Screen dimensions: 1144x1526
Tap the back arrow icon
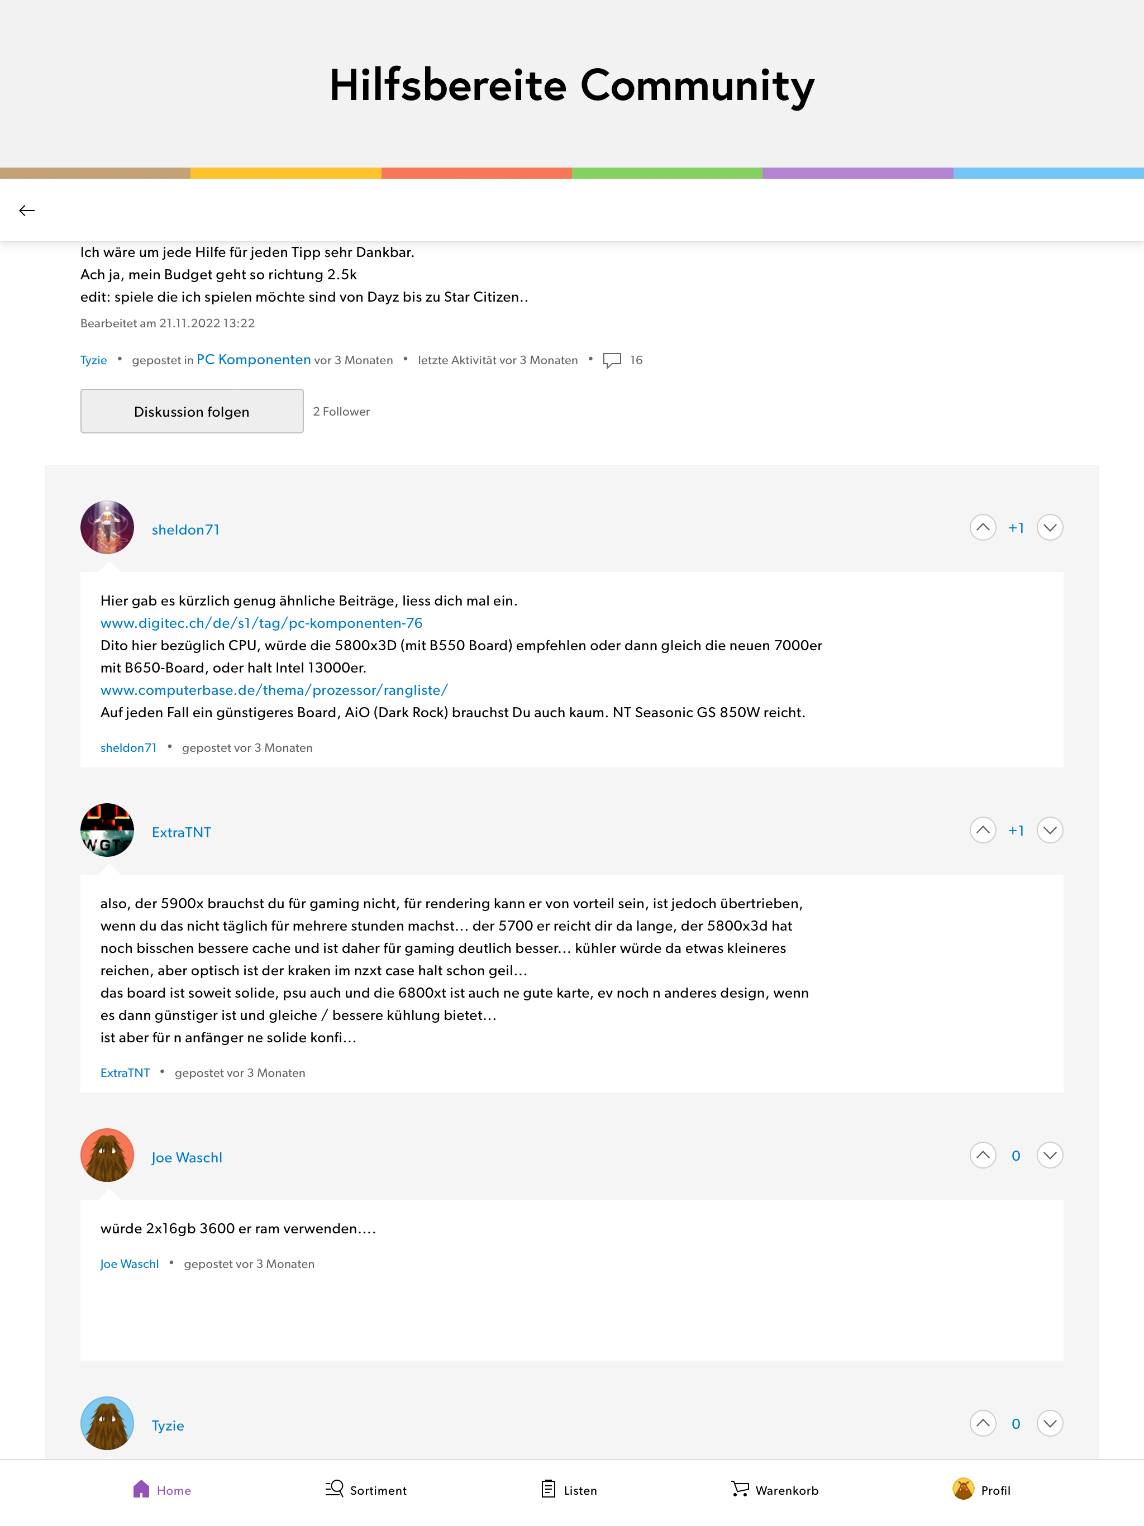27,211
